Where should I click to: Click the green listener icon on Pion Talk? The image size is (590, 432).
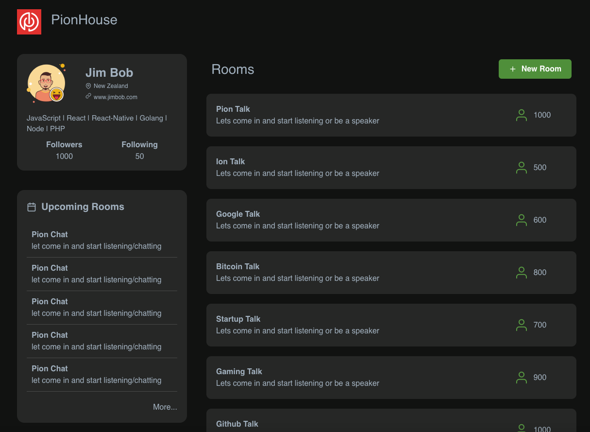coord(521,115)
